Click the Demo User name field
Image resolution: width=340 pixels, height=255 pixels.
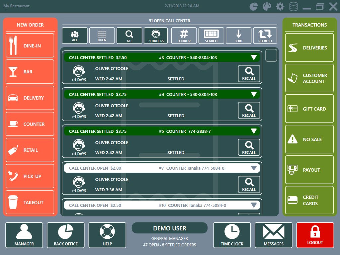[170, 228]
